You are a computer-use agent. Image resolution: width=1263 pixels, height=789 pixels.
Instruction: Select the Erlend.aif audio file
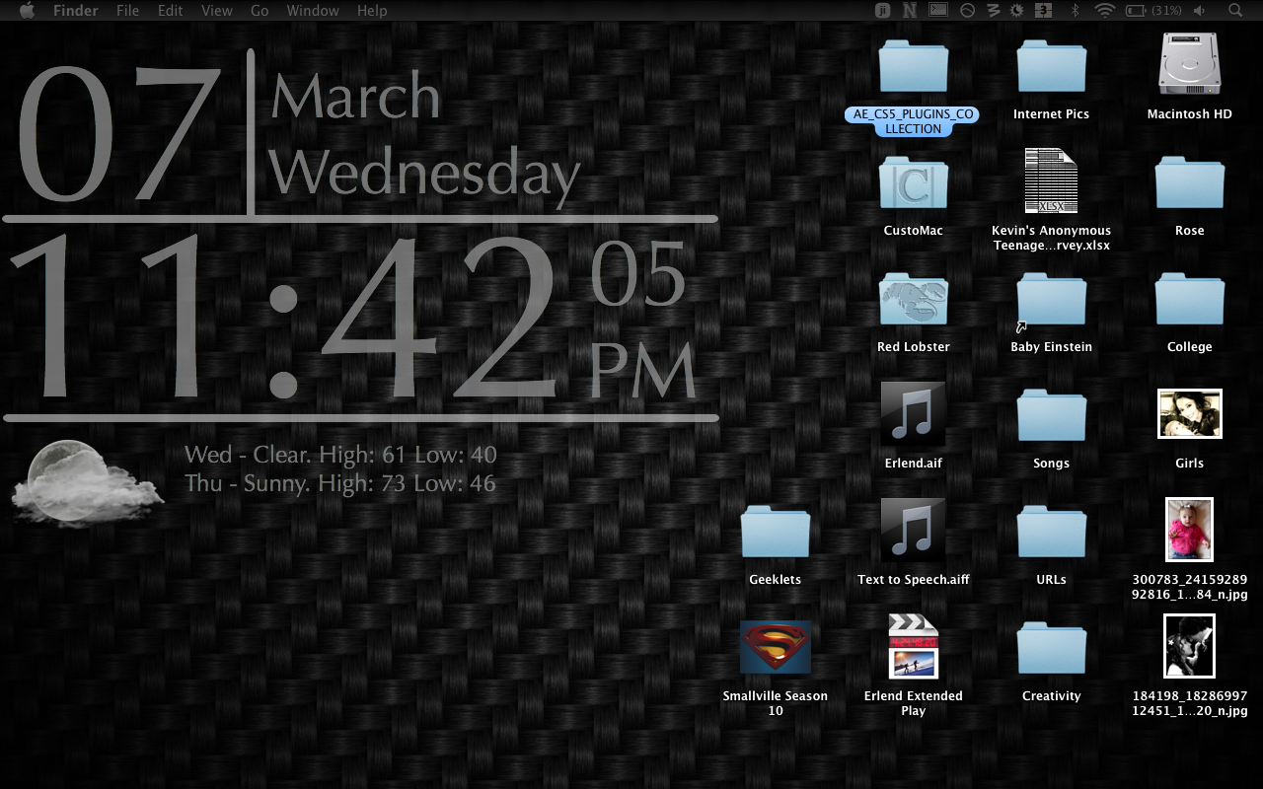click(913, 414)
